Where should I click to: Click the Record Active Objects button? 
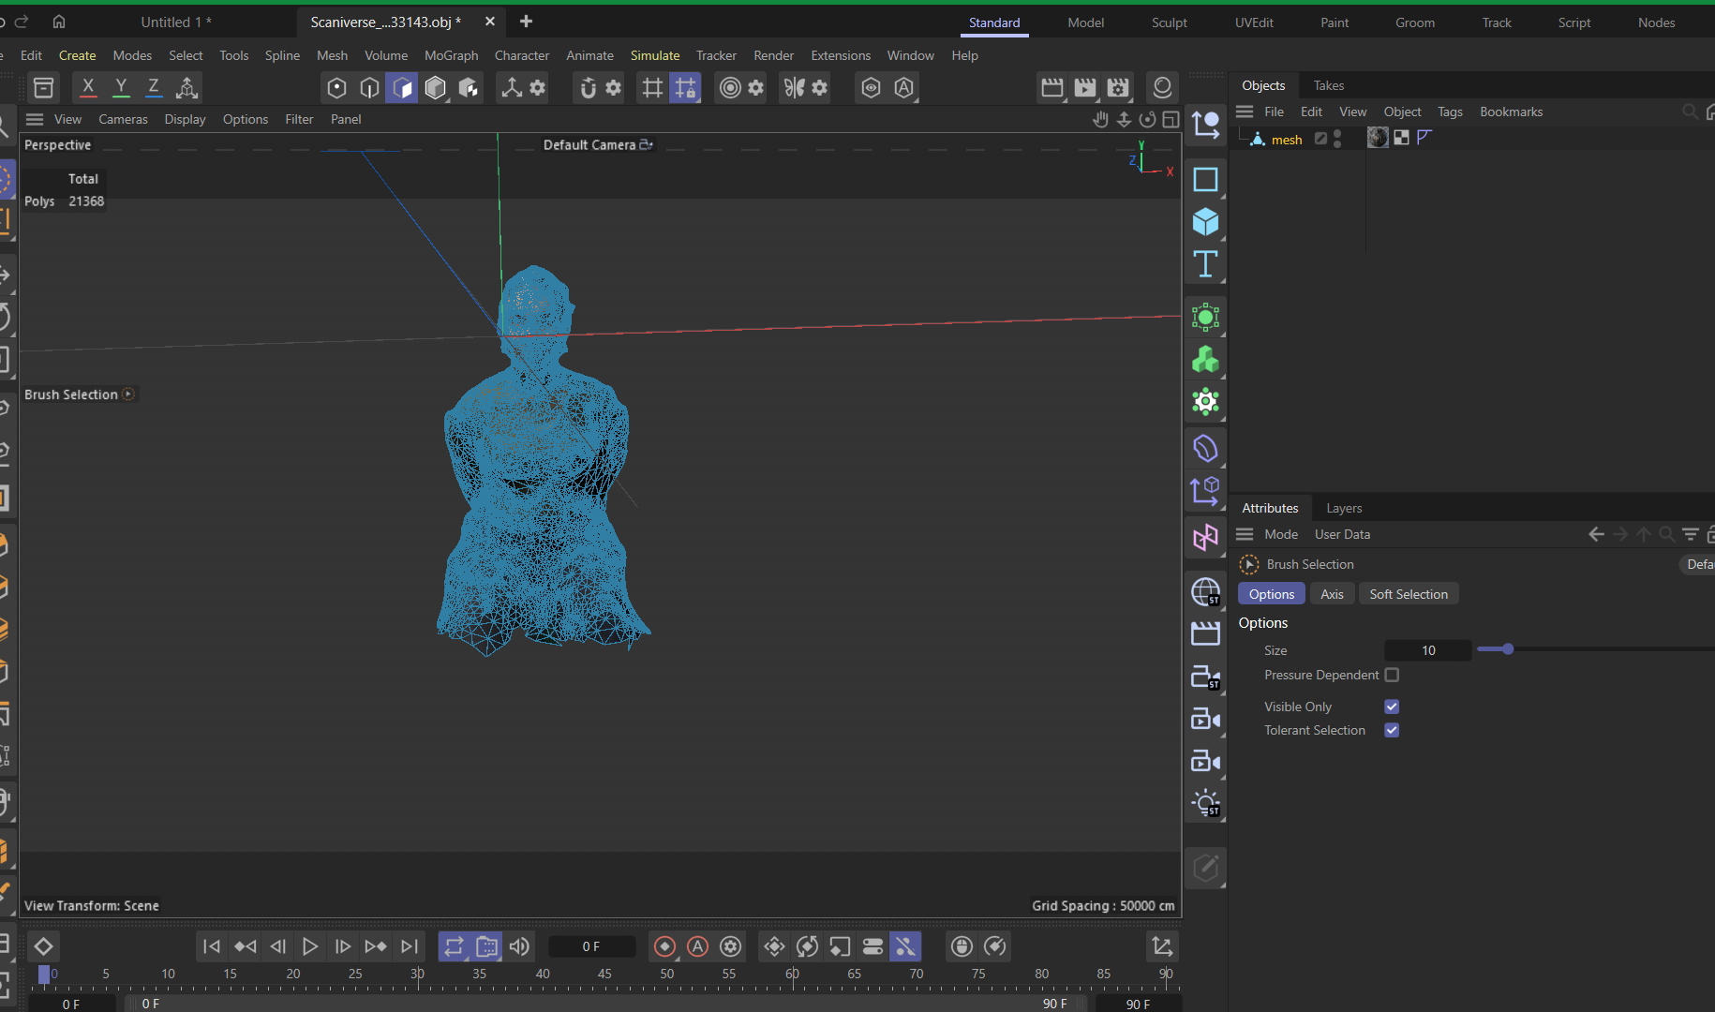pyautogui.click(x=664, y=946)
